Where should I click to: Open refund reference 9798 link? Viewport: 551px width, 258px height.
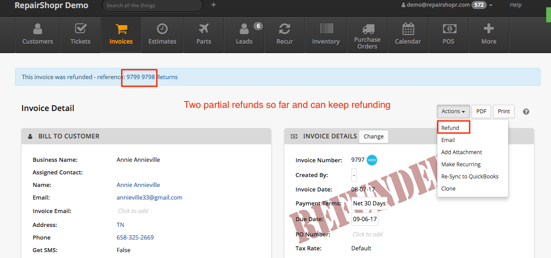tap(148, 77)
